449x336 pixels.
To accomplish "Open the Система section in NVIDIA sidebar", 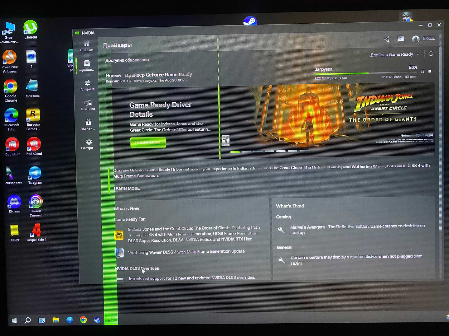I will click(88, 105).
